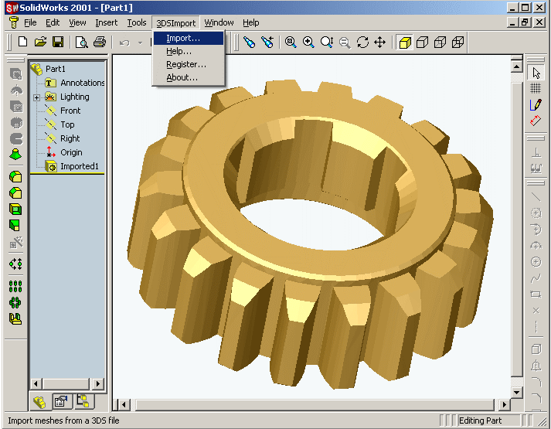
Task: Click the Fillet feature icon
Action: click(15, 176)
